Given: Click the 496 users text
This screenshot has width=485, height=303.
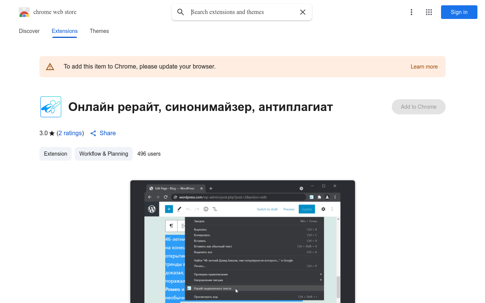Looking at the screenshot, I should 149,154.
